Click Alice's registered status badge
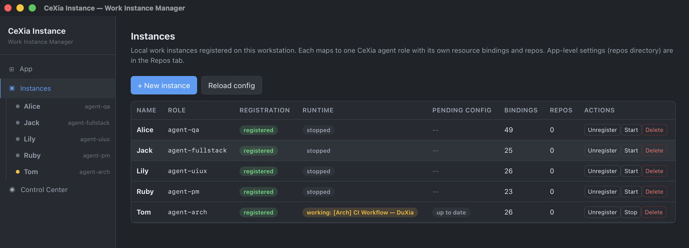Viewport: 689px width, 248px height. 258,130
